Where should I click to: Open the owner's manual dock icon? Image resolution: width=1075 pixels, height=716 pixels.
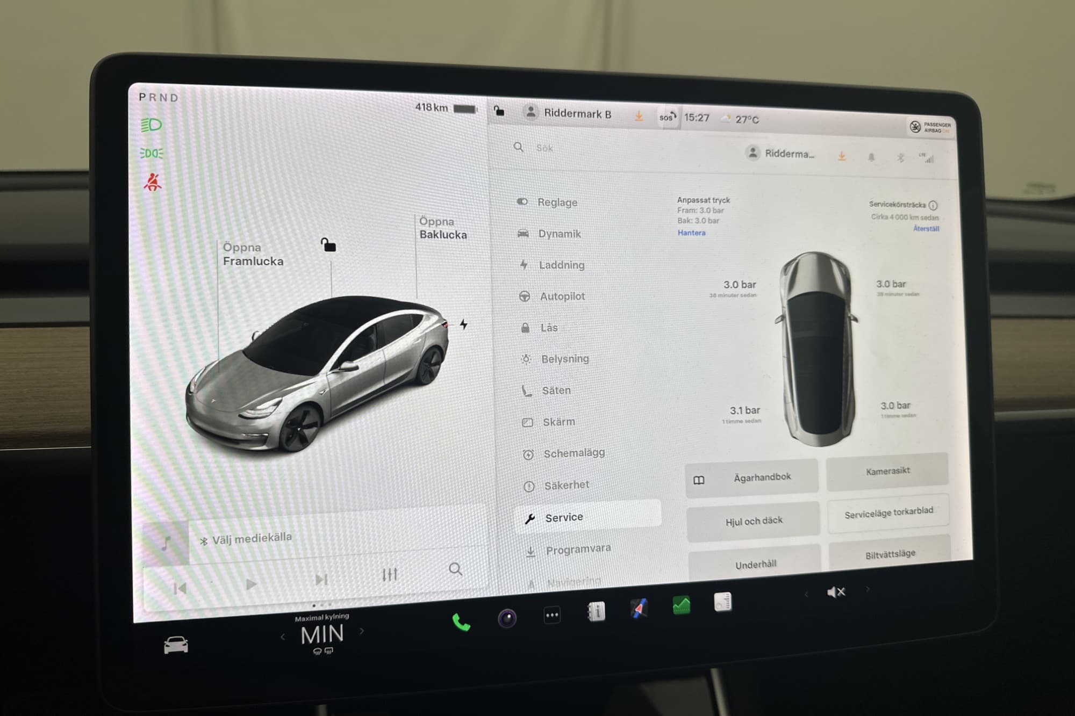596,612
